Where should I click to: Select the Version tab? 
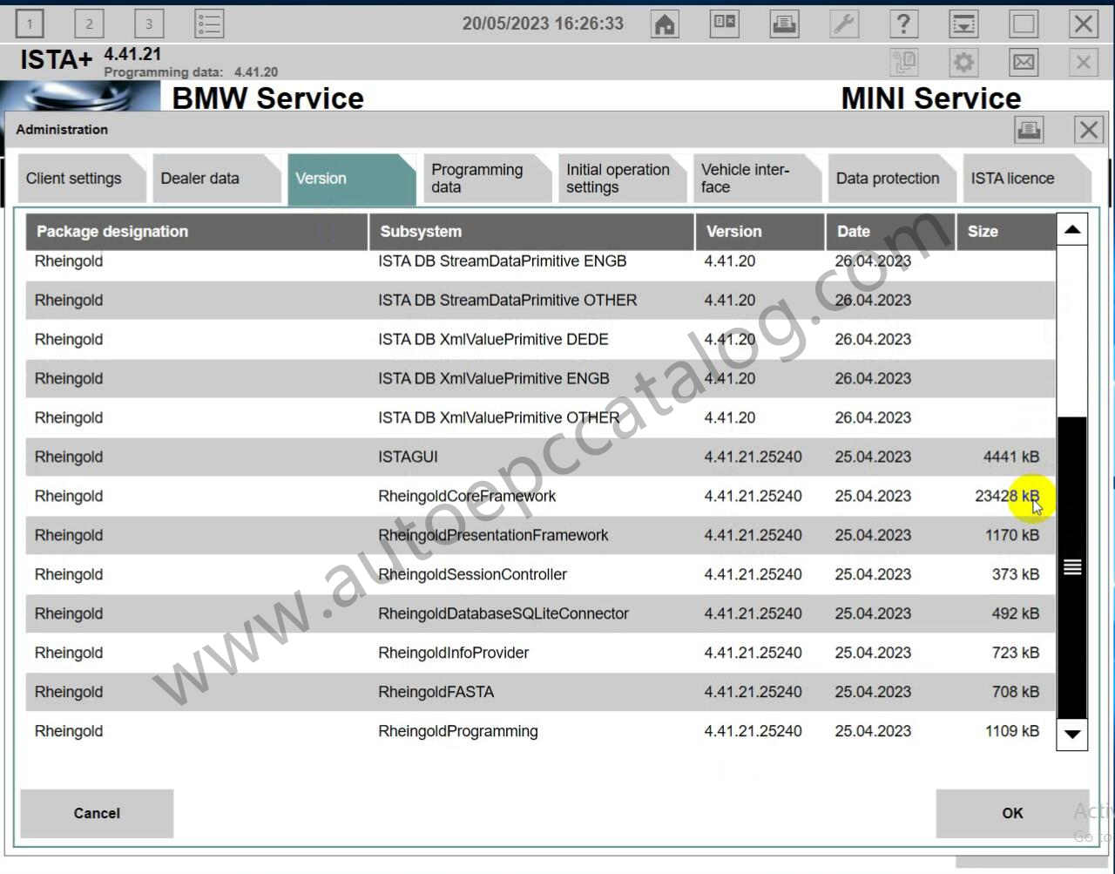tap(351, 179)
